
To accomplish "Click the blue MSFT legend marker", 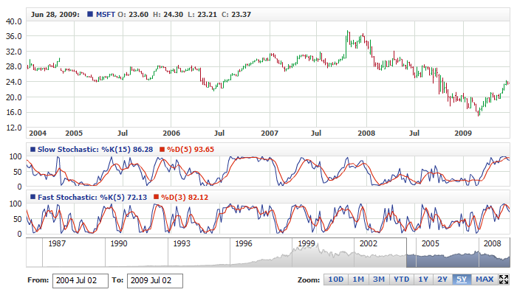I will click(x=90, y=15).
